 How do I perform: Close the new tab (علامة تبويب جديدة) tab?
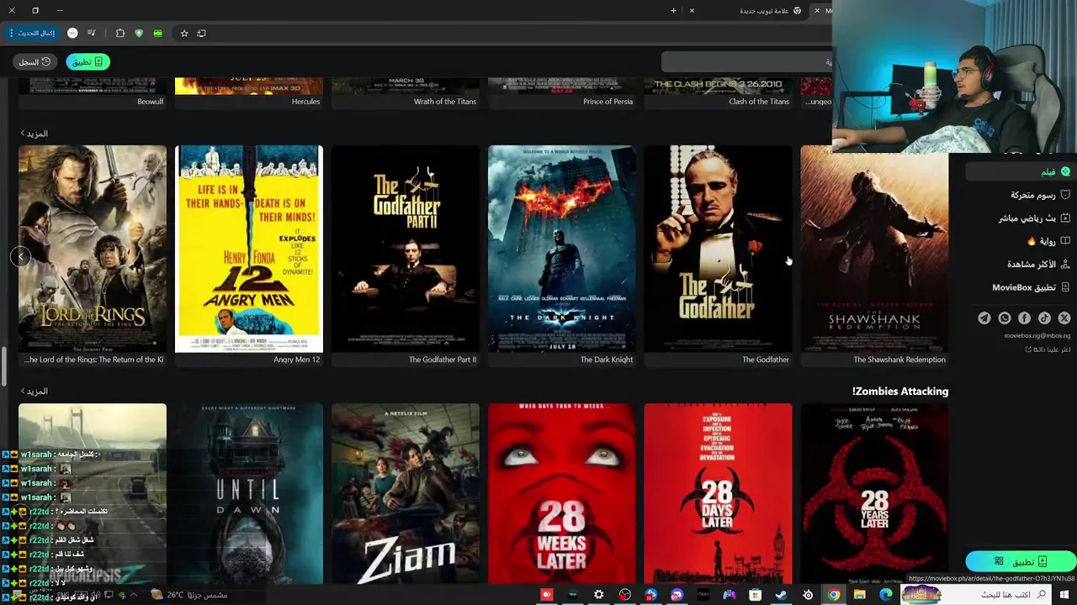pos(692,11)
